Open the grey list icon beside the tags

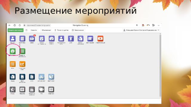pos(51,89)
